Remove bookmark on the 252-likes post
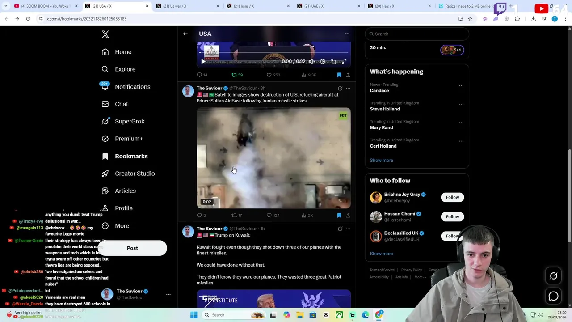The image size is (572, 322). 339,75
